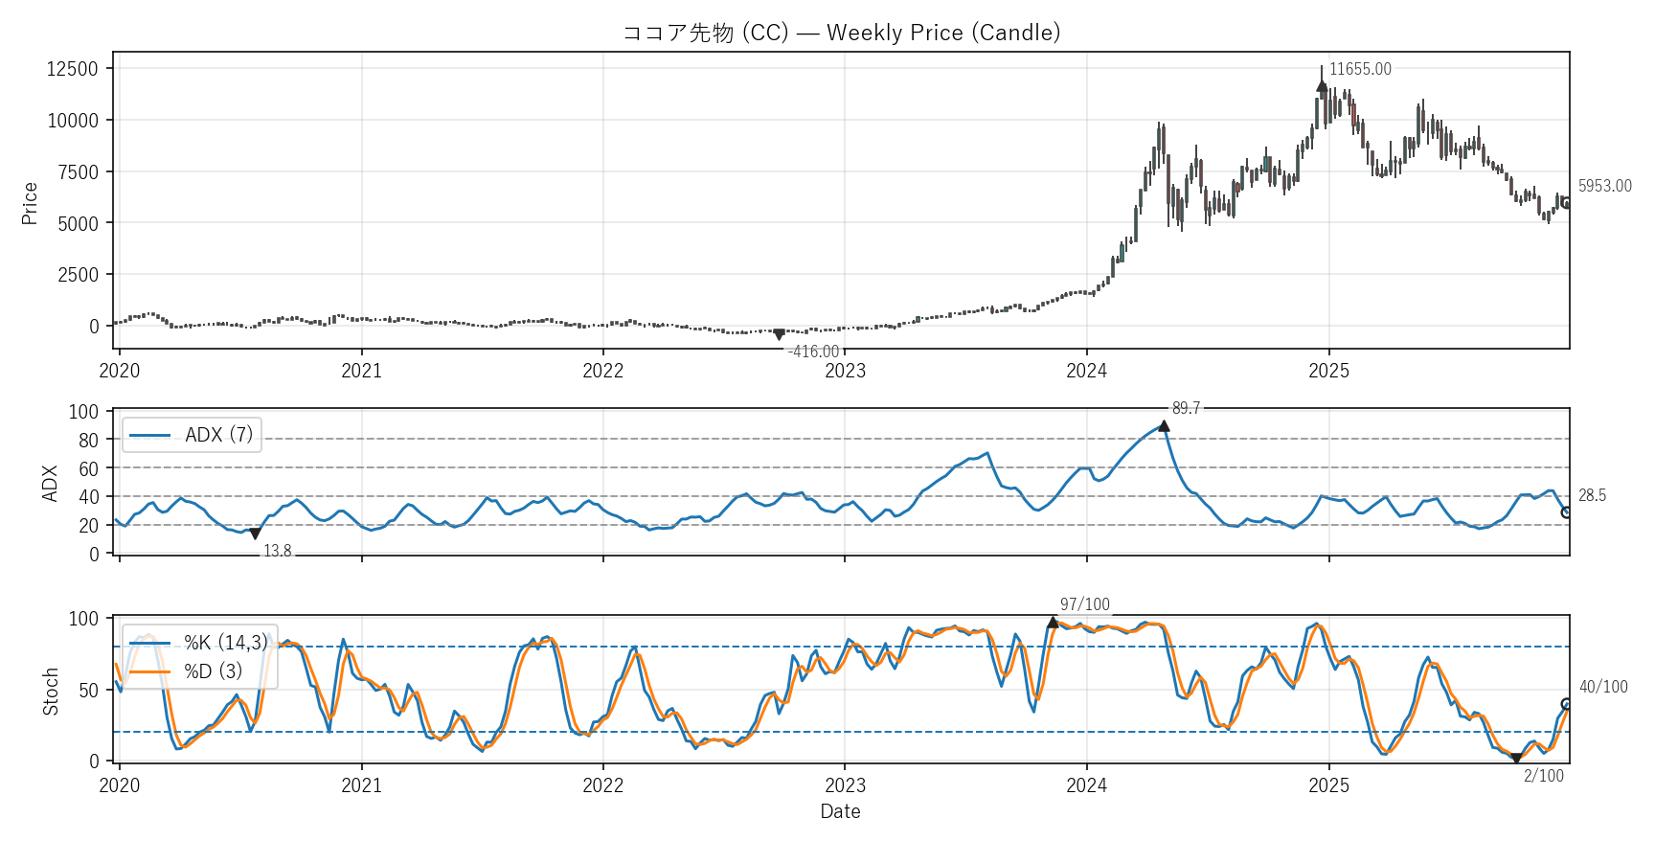This screenshot has height=841, width=1655.
Task: Click the orange %D line swatch in the legend
Action: tap(149, 671)
